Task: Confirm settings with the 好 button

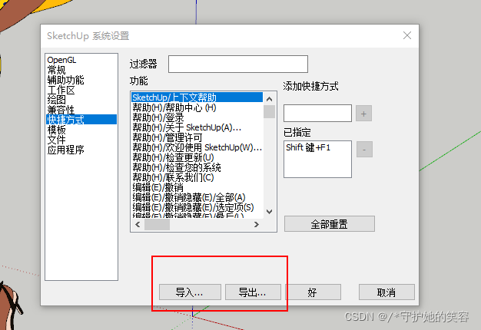Action: pyautogui.click(x=313, y=292)
